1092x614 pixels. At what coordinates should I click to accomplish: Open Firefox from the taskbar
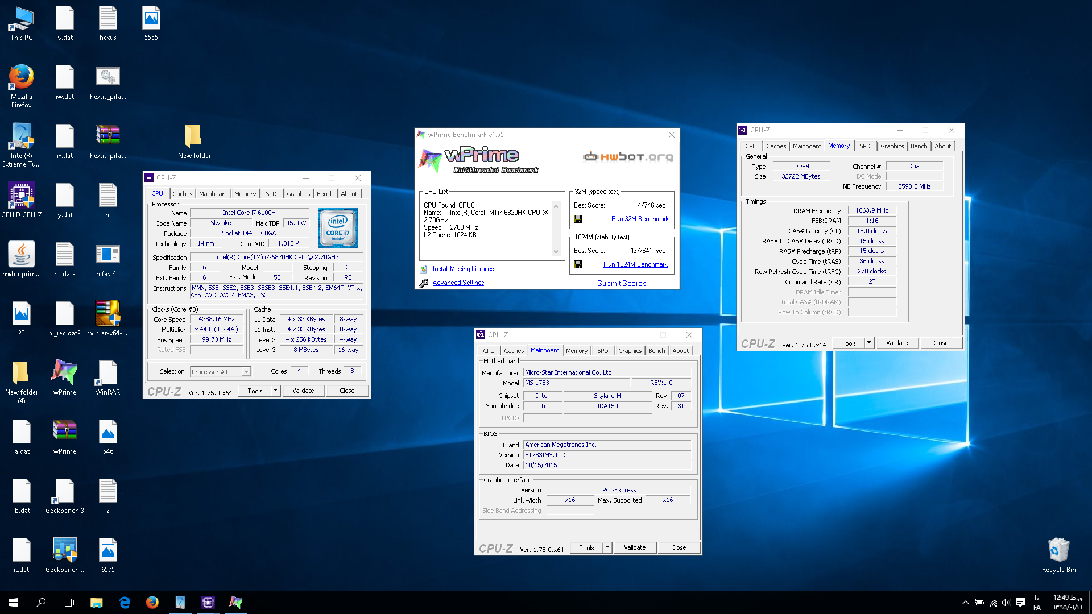coord(152,603)
